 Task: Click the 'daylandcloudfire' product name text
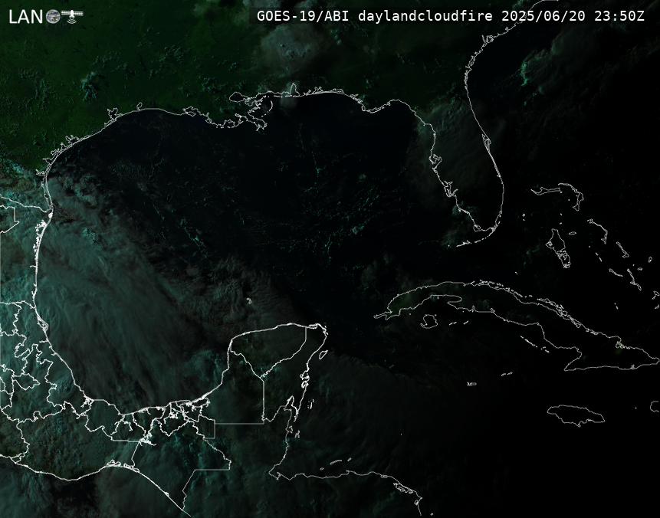[x=425, y=16]
